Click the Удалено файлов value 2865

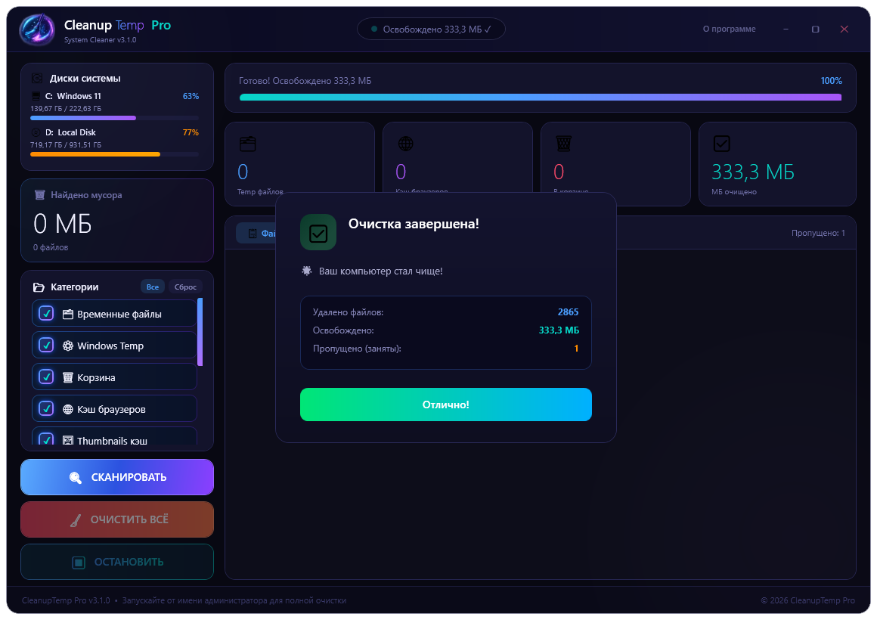[568, 312]
